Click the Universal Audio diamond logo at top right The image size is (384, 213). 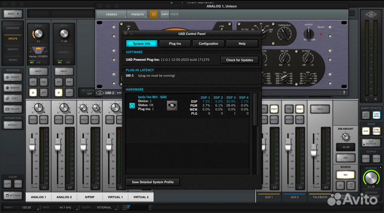pyautogui.click(x=371, y=15)
